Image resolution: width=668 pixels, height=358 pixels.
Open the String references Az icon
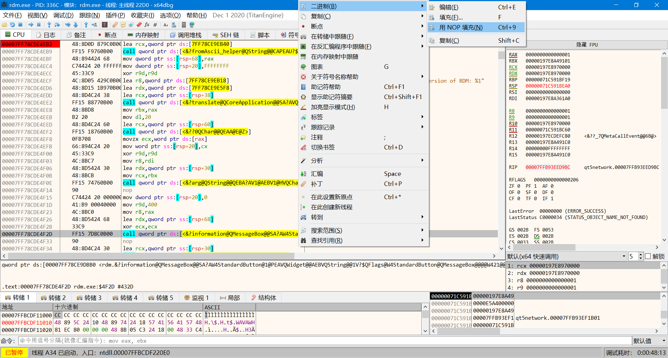pos(166,25)
